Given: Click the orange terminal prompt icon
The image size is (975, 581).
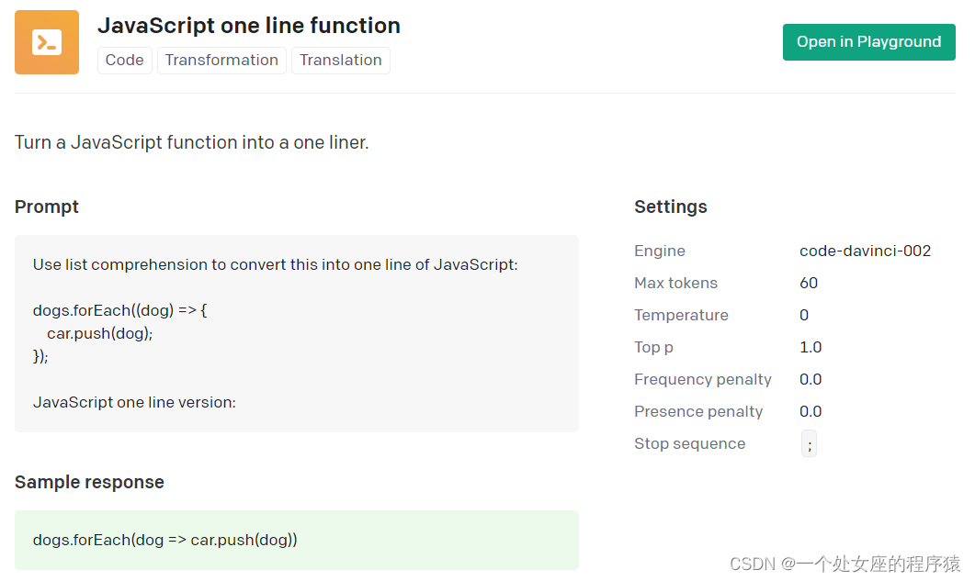Looking at the screenshot, I should (47, 42).
